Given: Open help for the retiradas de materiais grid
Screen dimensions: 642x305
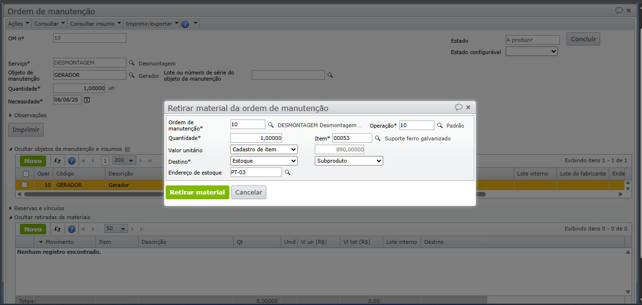Looking at the screenshot, I should (72, 229).
